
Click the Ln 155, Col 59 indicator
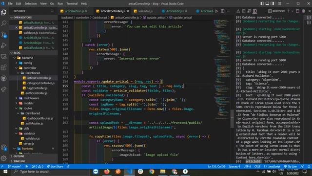pyautogui.click(x=216, y=166)
